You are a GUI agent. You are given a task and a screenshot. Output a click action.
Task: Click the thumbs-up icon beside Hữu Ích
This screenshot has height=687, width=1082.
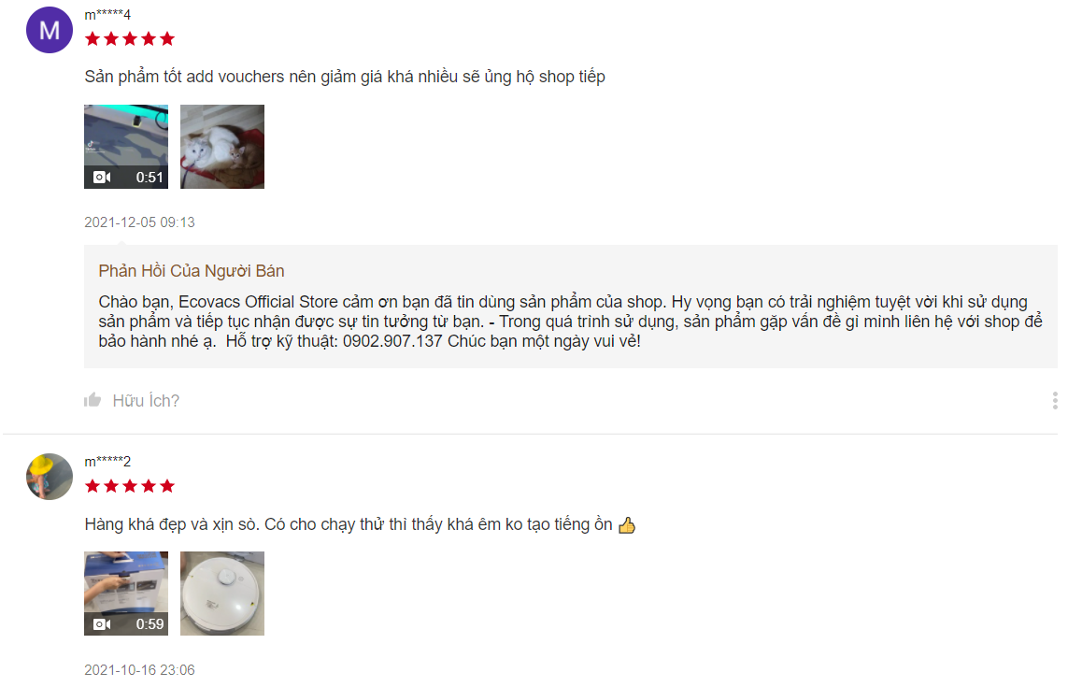[93, 400]
